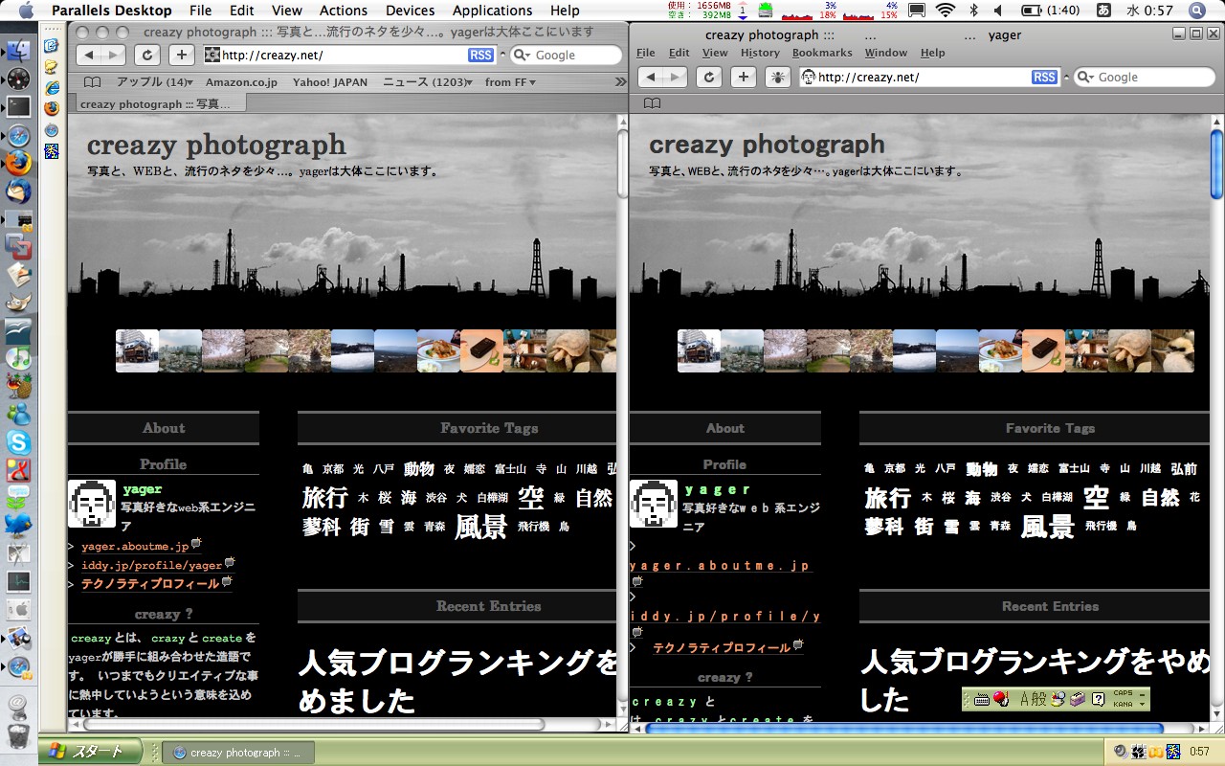Reload the page in the right Safari window
This screenshot has width=1225, height=766.
click(708, 77)
